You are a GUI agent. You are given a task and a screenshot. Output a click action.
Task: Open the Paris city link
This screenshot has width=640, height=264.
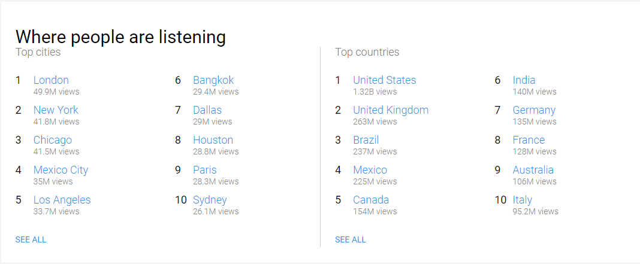point(205,170)
